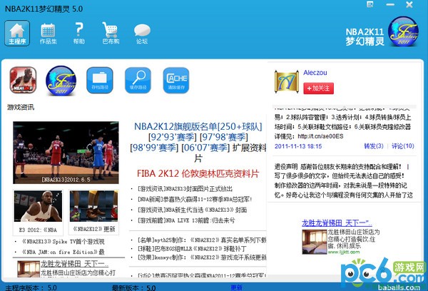The height and width of the screenshot is (291, 428).
Task: Open the 存档路径 folder icon
Action: point(100,81)
